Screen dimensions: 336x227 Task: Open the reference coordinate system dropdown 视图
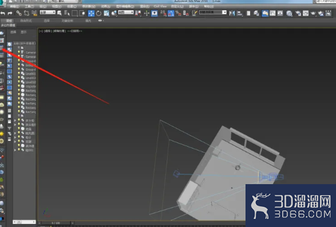126,13
